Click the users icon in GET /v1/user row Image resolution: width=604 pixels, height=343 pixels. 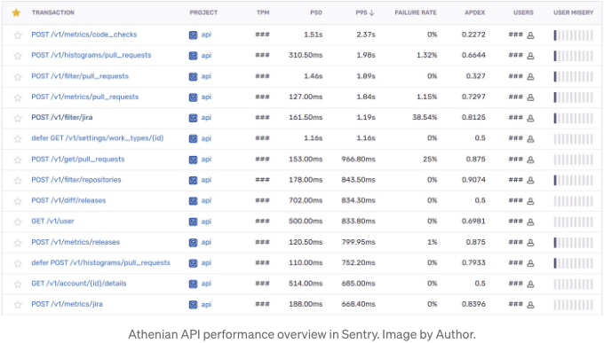tap(530, 222)
